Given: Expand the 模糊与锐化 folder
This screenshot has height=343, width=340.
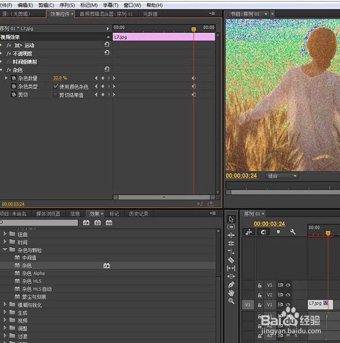Looking at the screenshot, I should [5, 304].
